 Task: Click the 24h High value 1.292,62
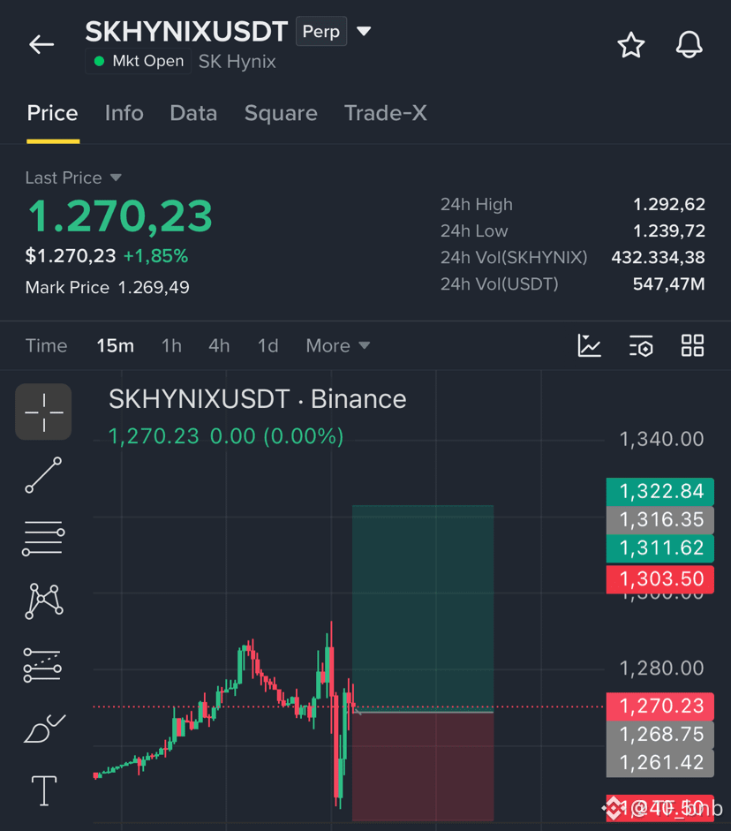coord(669,204)
